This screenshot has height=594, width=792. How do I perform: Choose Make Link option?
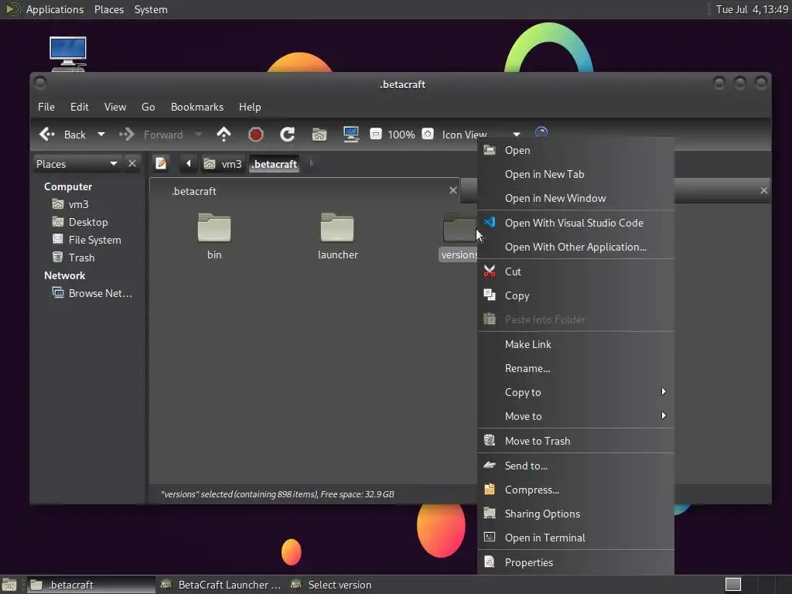point(575,344)
